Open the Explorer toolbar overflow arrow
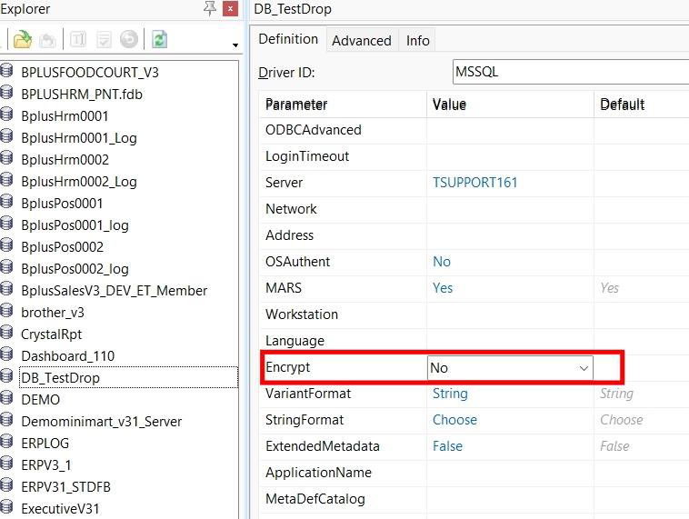689x519 pixels. (235, 45)
